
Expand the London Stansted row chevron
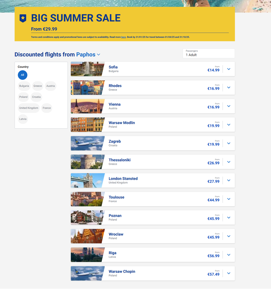click(229, 180)
